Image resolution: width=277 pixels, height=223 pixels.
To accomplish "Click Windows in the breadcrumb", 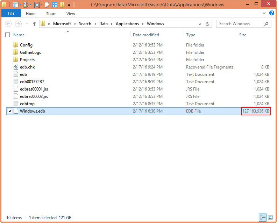I will pyautogui.click(x=155, y=24).
